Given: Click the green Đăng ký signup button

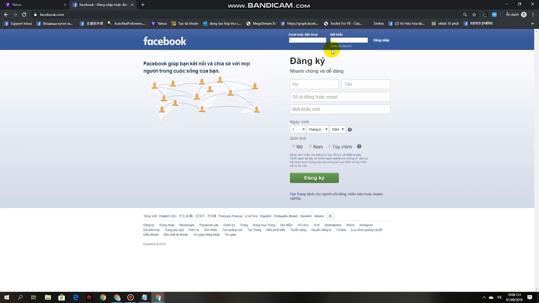Looking at the screenshot, I should pyautogui.click(x=314, y=178).
